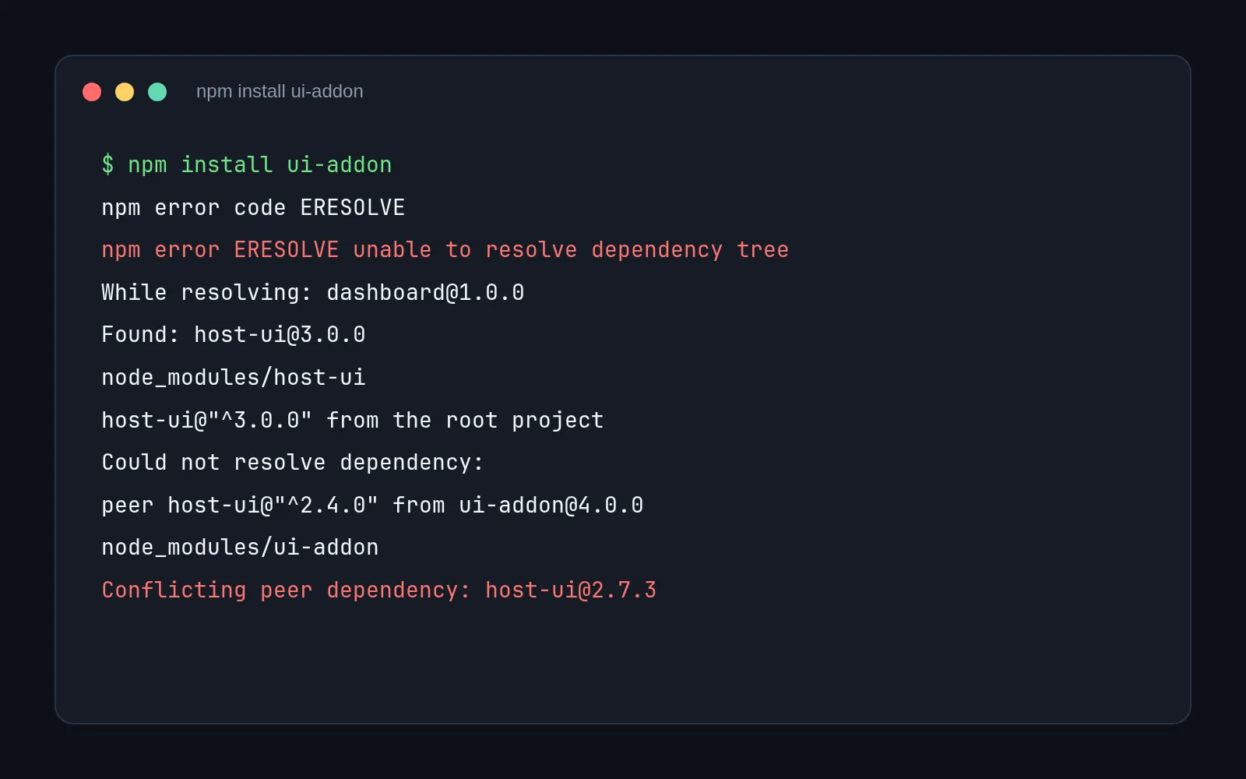Select the '$ npm install ui-addon' command line

click(x=247, y=165)
